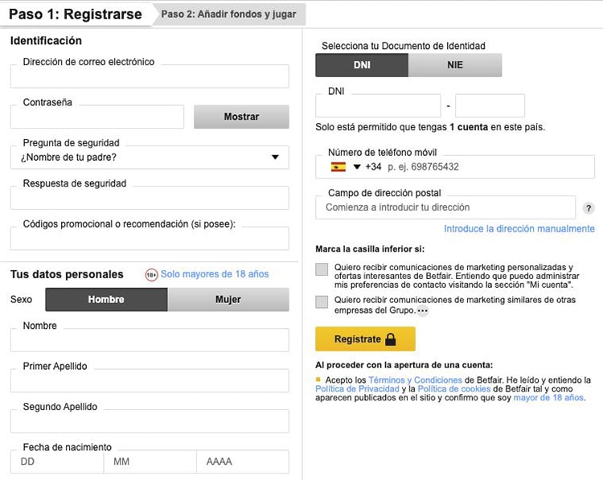Switch to Paso 2: Añadir fondos y jugar tab
Viewport: 603px width, 480px height.
(229, 14)
